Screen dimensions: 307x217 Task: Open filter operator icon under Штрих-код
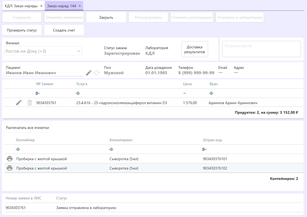(204, 149)
